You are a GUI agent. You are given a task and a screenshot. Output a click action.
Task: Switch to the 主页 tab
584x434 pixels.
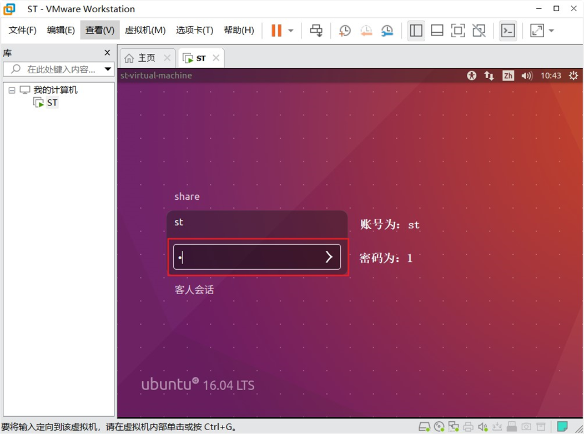[x=145, y=57]
